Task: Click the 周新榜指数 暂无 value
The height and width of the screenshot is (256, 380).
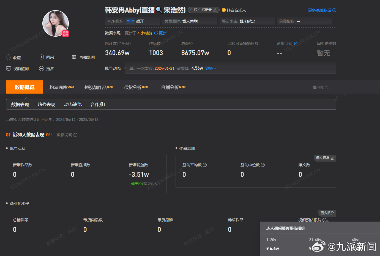Action: point(324,53)
